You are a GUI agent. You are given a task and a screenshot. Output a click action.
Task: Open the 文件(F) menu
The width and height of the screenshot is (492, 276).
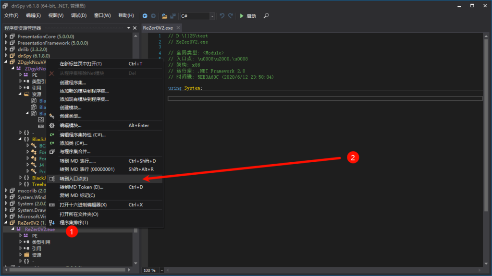click(12, 15)
